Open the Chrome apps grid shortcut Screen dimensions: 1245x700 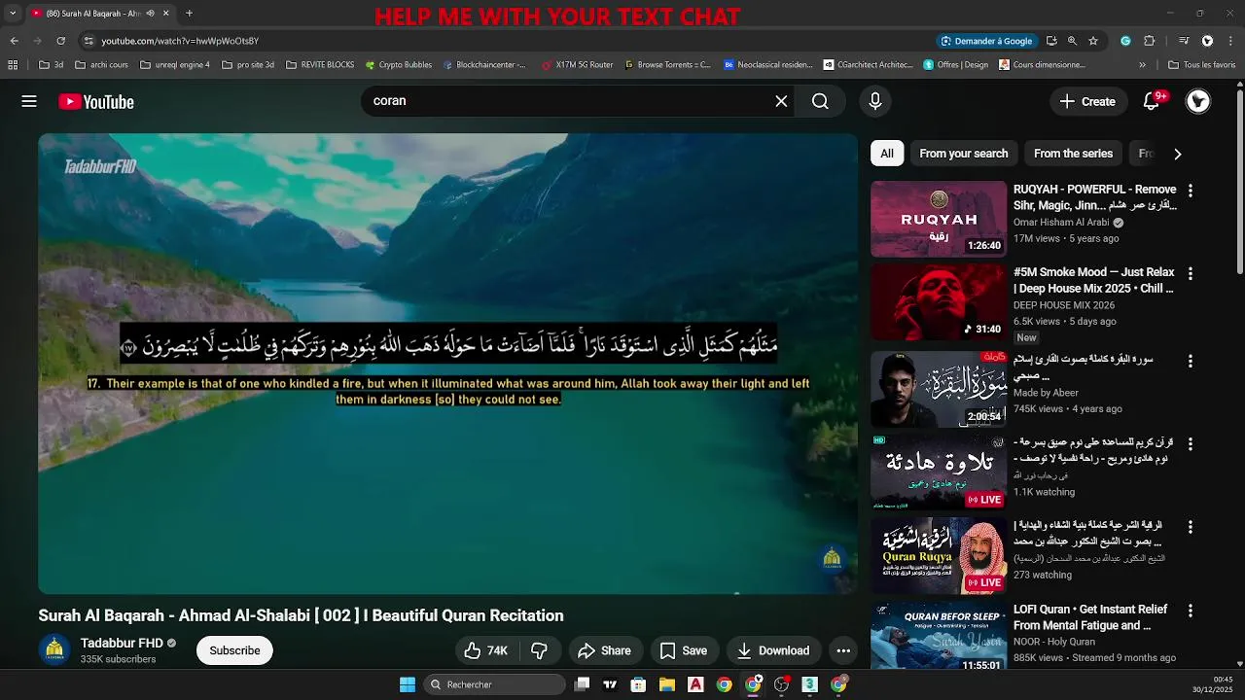pyautogui.click(x=13, y=65)
